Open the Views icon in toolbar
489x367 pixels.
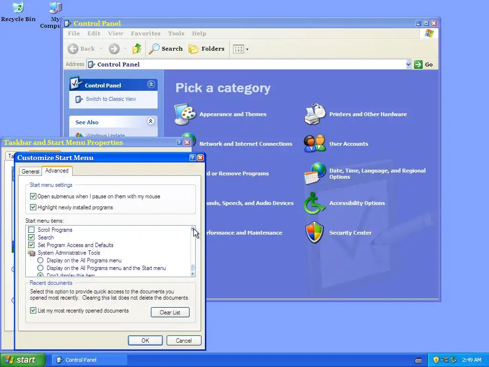tap(238, 49)
